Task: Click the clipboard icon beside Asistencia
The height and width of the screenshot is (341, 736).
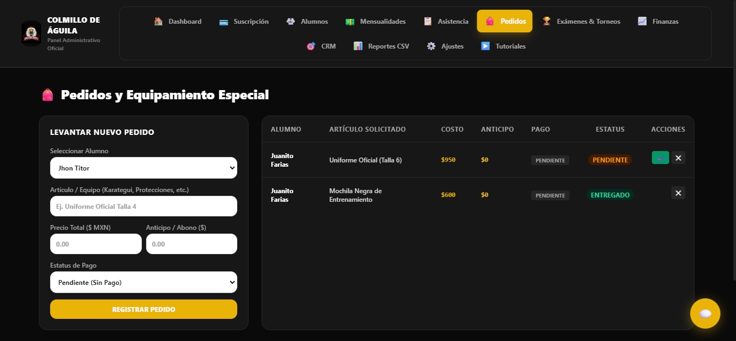Action: tap(428, 22)
